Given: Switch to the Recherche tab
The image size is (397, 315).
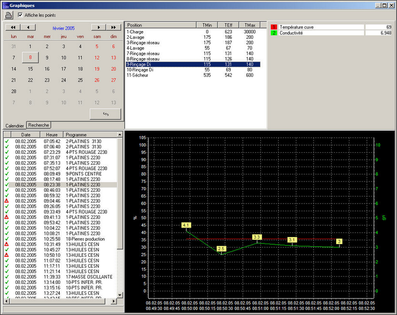Looking at the screenshot, I should (x=39, y=125).
